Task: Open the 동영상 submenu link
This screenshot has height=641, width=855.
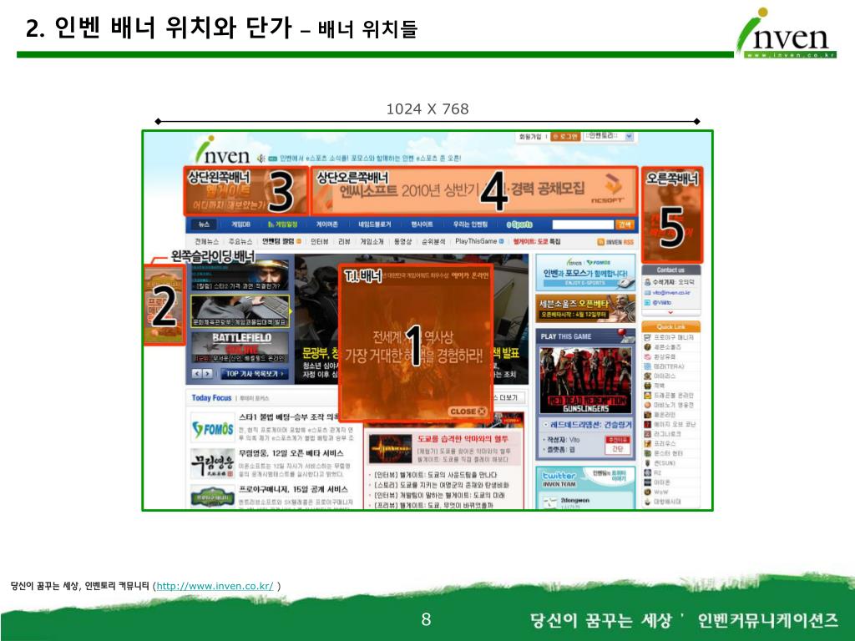Action: click(402, 241)
